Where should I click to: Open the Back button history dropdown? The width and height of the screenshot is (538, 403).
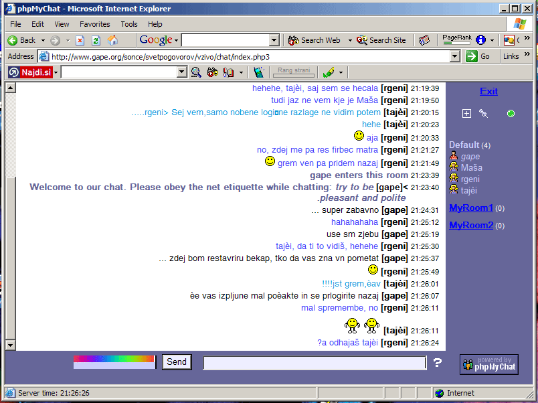[x=43, y=41]
